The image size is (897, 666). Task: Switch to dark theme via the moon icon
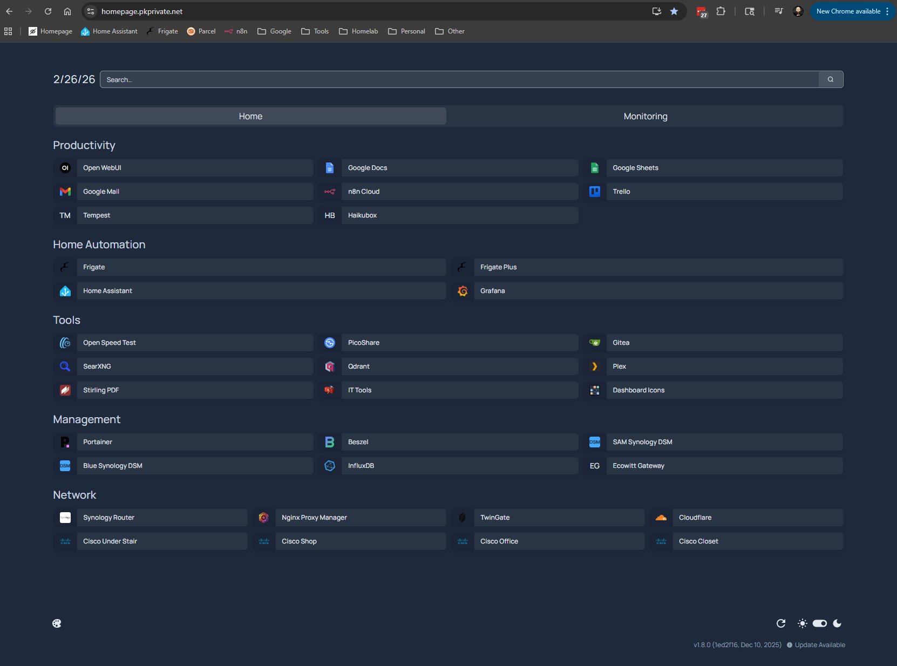[x=837, y=623]
